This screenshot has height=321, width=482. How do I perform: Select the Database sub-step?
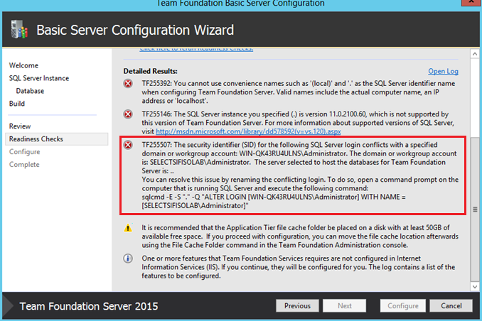click(30, 91)
